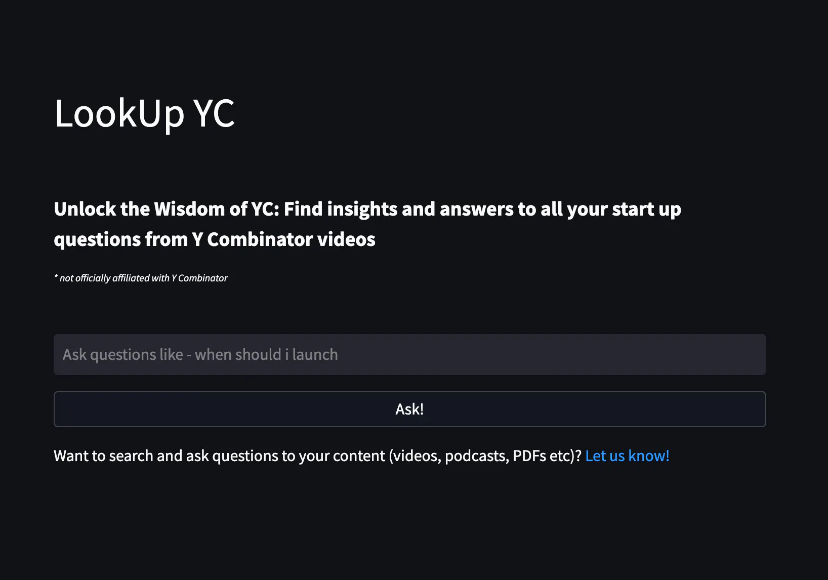Click the Ask! button

409,409
